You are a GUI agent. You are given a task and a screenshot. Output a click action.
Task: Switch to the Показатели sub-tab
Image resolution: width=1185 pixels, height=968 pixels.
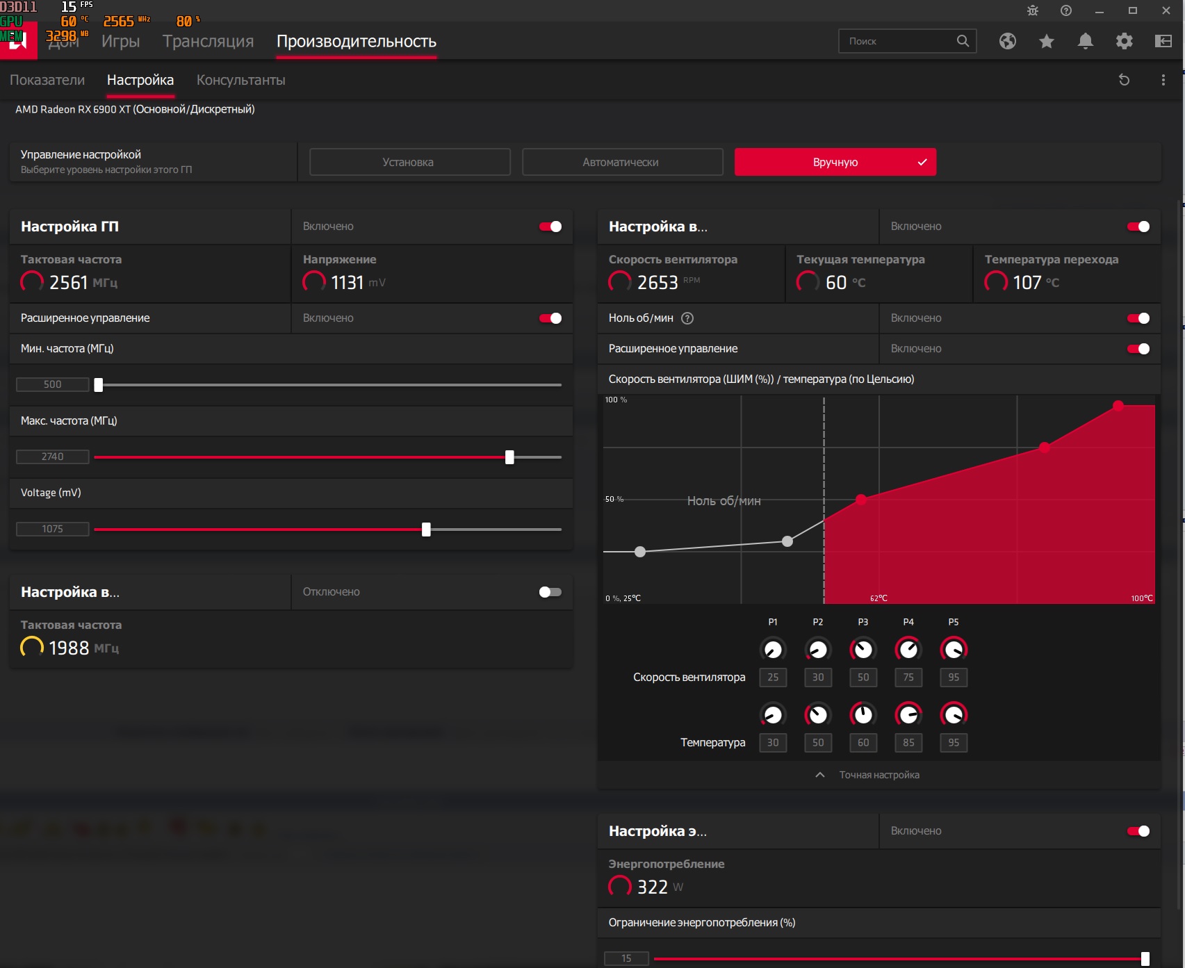click(47, 80)
